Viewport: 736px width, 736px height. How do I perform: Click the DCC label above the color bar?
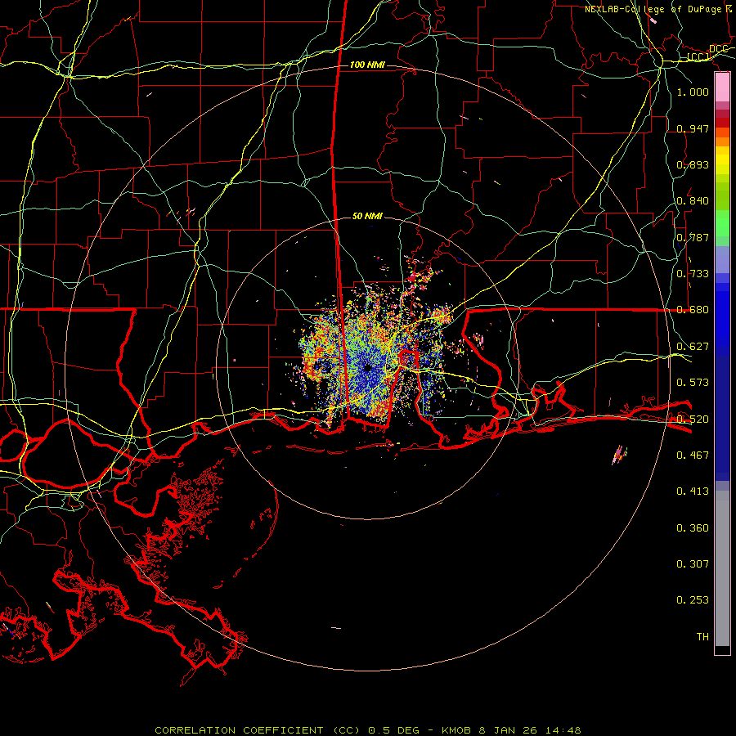click(x=718, y=49)
